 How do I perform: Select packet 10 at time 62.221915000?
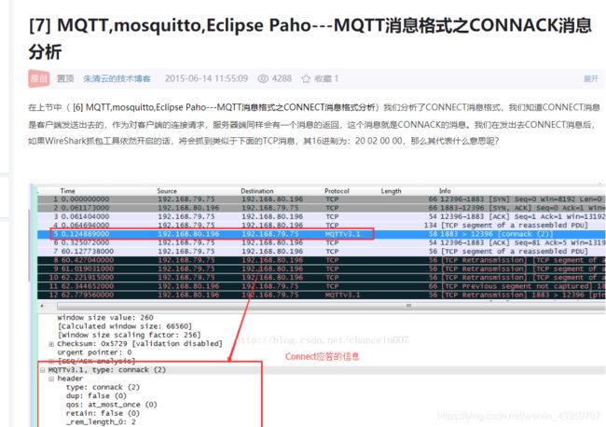321,278
